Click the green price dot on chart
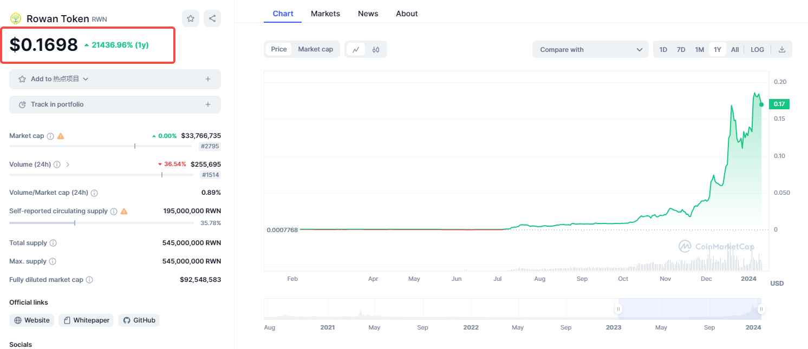 coord(761,104)
